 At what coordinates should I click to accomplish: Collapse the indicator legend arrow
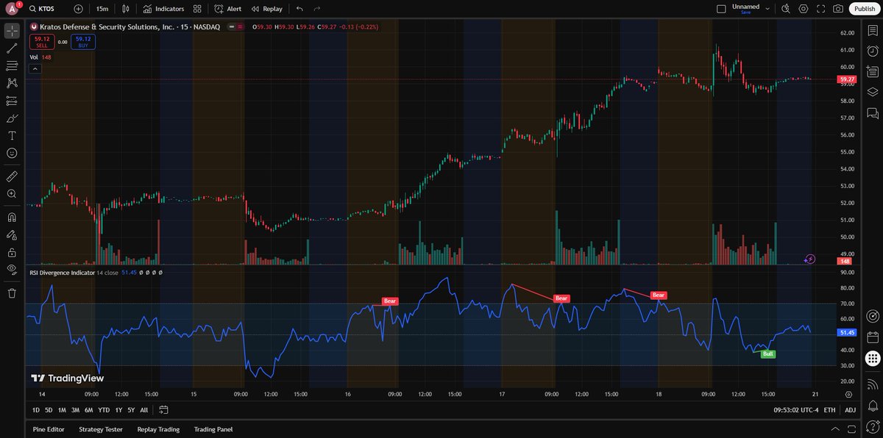tap(35, 68)
